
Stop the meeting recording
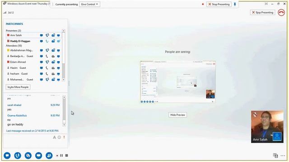pos(67,156)
